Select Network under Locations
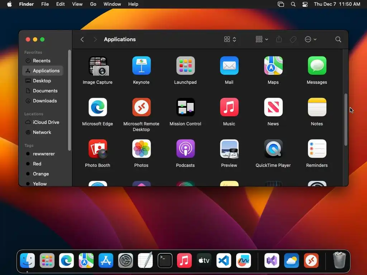The image size is (367, 275). pyautogui.click(x=43, y=132)
